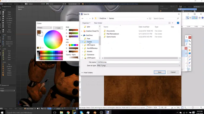Select the Eraser tool in paint.net
The height and width of the screenshot is (114, 204).
pyautogui.click(x=190, y=56)
